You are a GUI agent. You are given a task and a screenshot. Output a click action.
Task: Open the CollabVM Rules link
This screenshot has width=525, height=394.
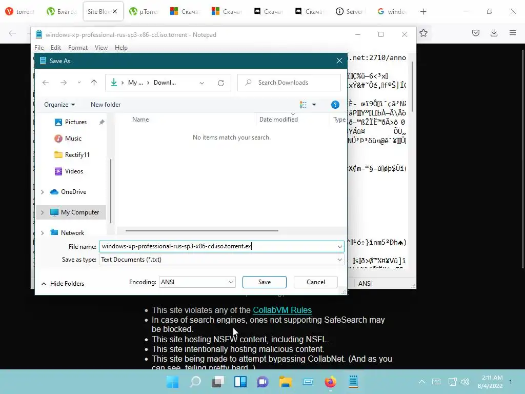(282, 310)
